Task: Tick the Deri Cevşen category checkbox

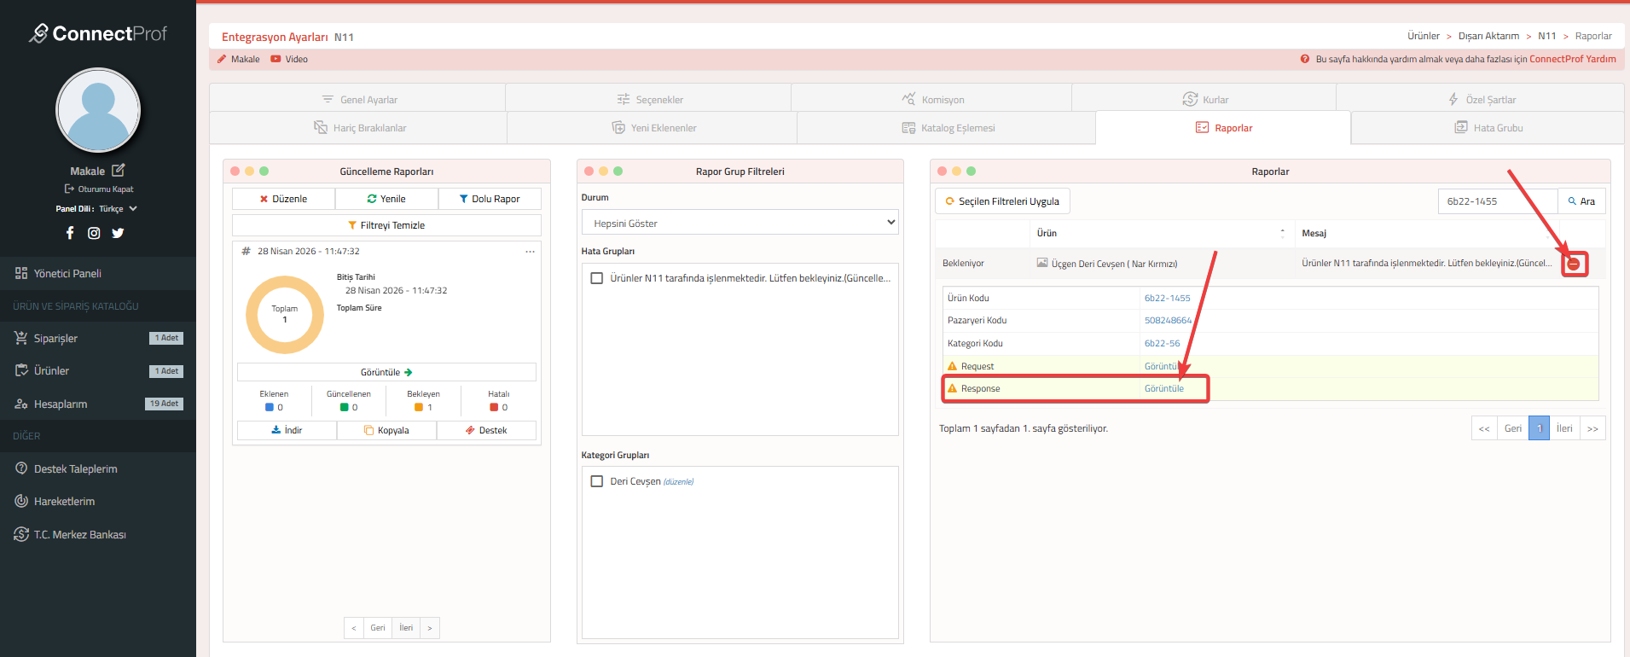Action: coord(597,481)
